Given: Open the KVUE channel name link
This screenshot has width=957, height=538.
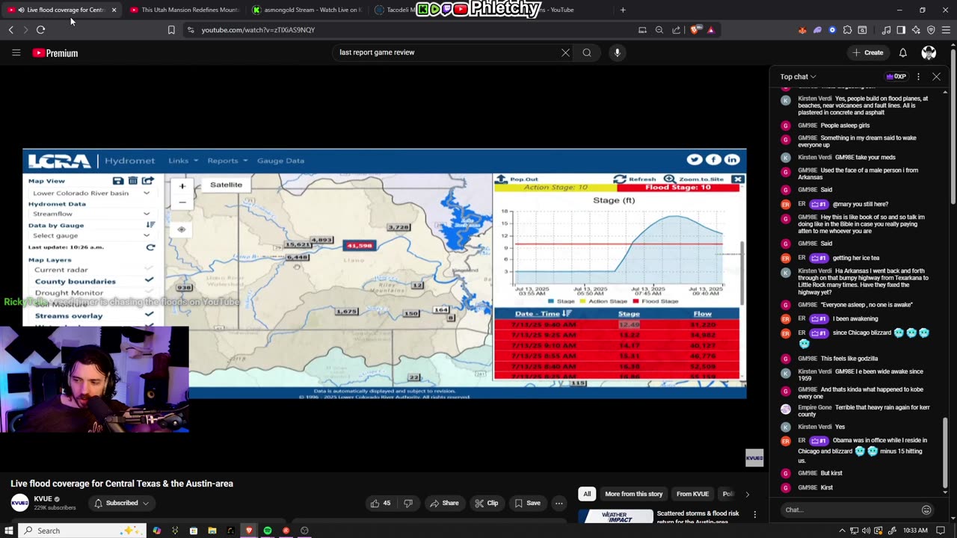Looking at the screenshot, I should click(x=43, y=498).
